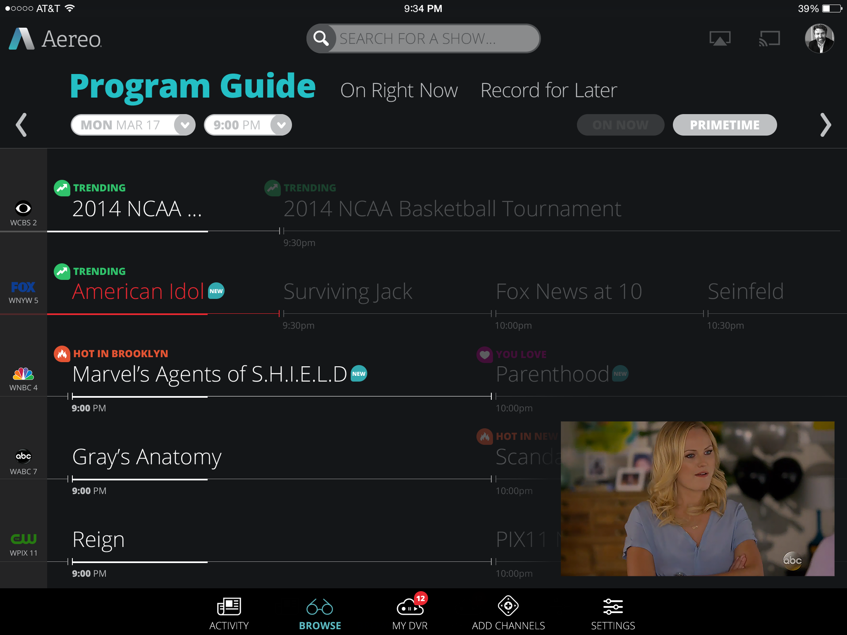Tap the live video preview thumbnail
Image resolution: width=847 pixels, height=635 pixels.
pos(697,499)
